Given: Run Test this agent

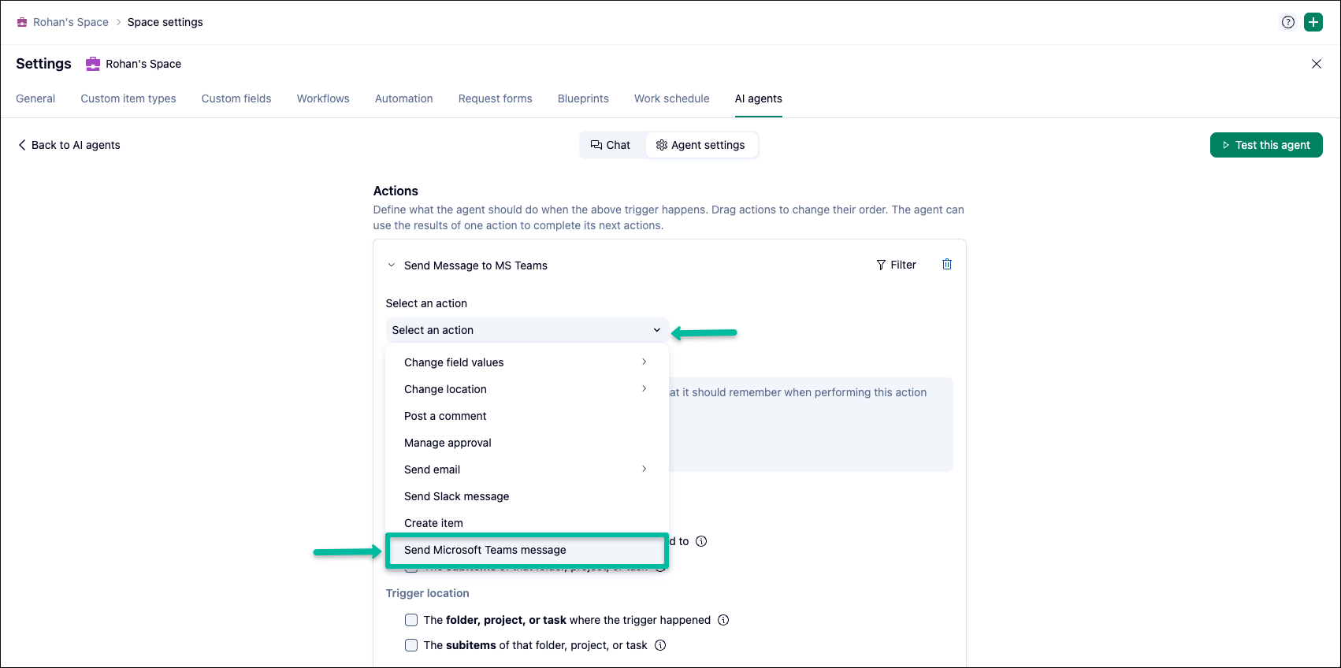Looking at the screenshot, I should (1266, 145).
